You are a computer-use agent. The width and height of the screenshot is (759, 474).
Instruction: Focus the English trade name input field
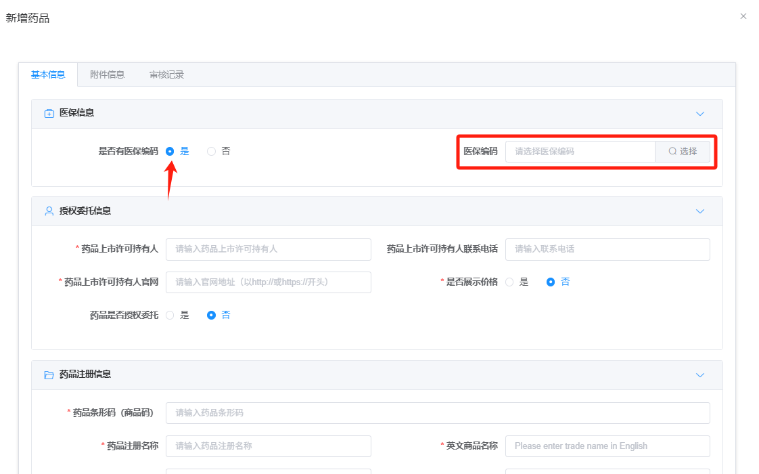pyautogui.click(x=607, y=446)
